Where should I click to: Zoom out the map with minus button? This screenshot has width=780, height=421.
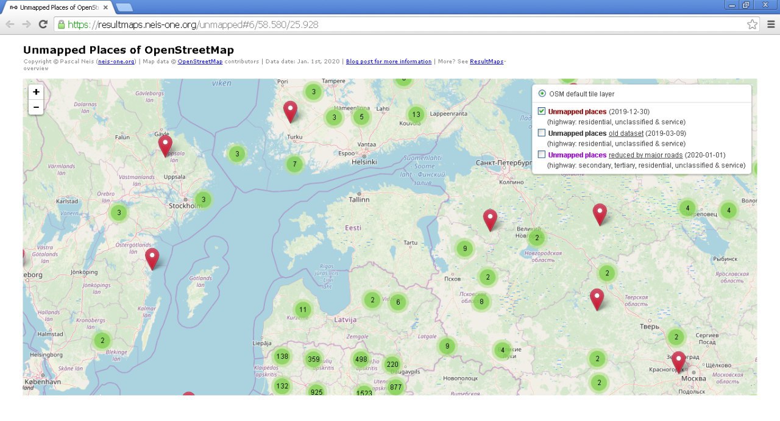coord(36,107)
